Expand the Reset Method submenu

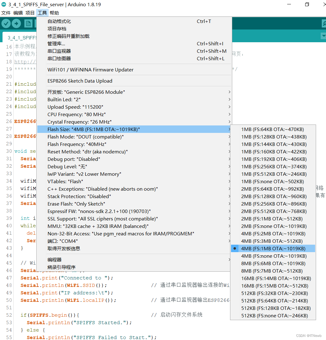(x=134, y=152)
